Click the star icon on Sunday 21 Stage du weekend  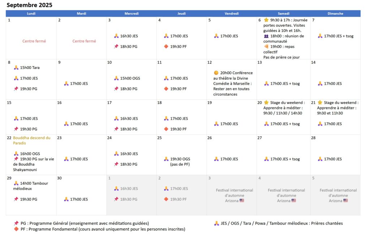[x=320, y=102]
